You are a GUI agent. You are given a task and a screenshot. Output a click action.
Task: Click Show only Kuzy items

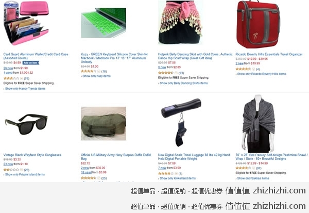click(x=97, y=76)
